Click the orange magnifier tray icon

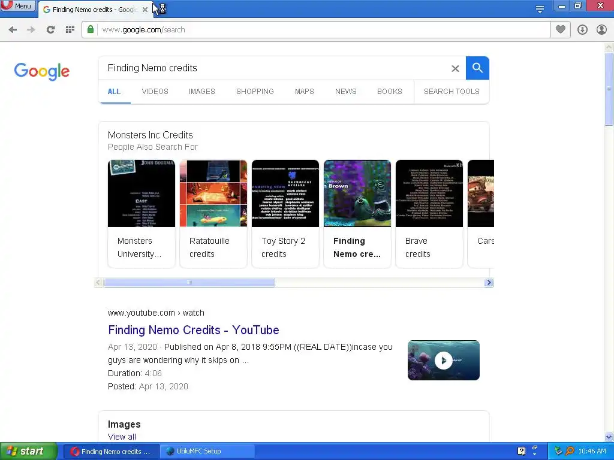pos(570,452)
